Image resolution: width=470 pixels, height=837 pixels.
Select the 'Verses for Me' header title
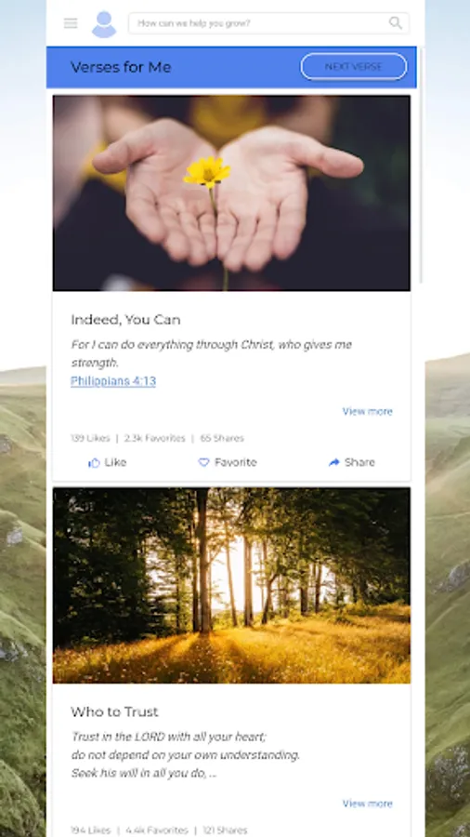point(121,67)
